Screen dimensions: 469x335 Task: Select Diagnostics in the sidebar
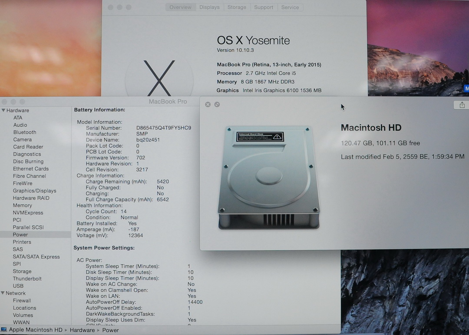click(27, 154)
